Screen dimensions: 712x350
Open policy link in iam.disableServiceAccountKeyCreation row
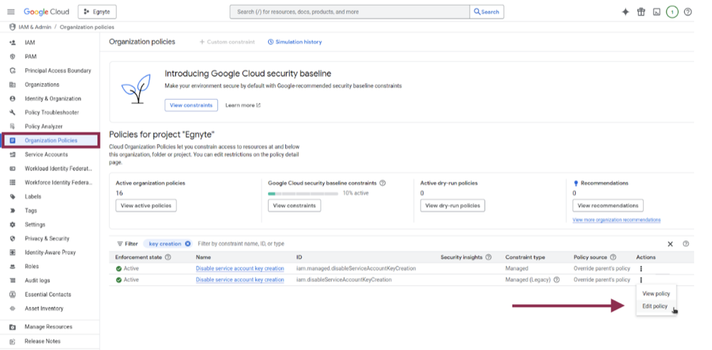[239, 279]
